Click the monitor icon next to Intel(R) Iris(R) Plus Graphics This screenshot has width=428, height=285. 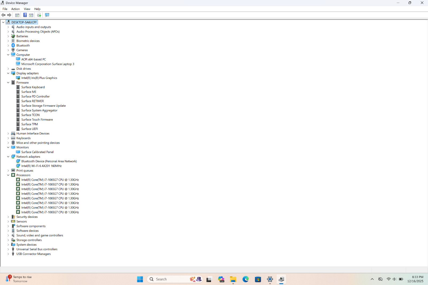click(18, 78)
